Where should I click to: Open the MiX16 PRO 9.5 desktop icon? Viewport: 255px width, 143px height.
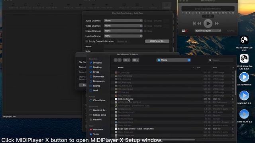pos(244,77)
